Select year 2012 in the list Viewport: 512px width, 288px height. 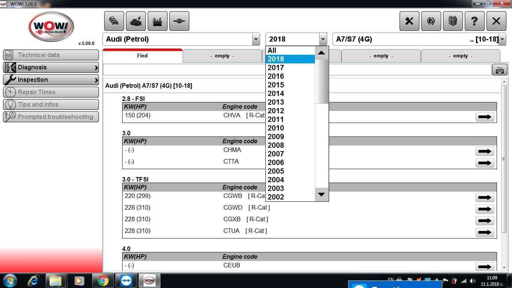(290, 111)
